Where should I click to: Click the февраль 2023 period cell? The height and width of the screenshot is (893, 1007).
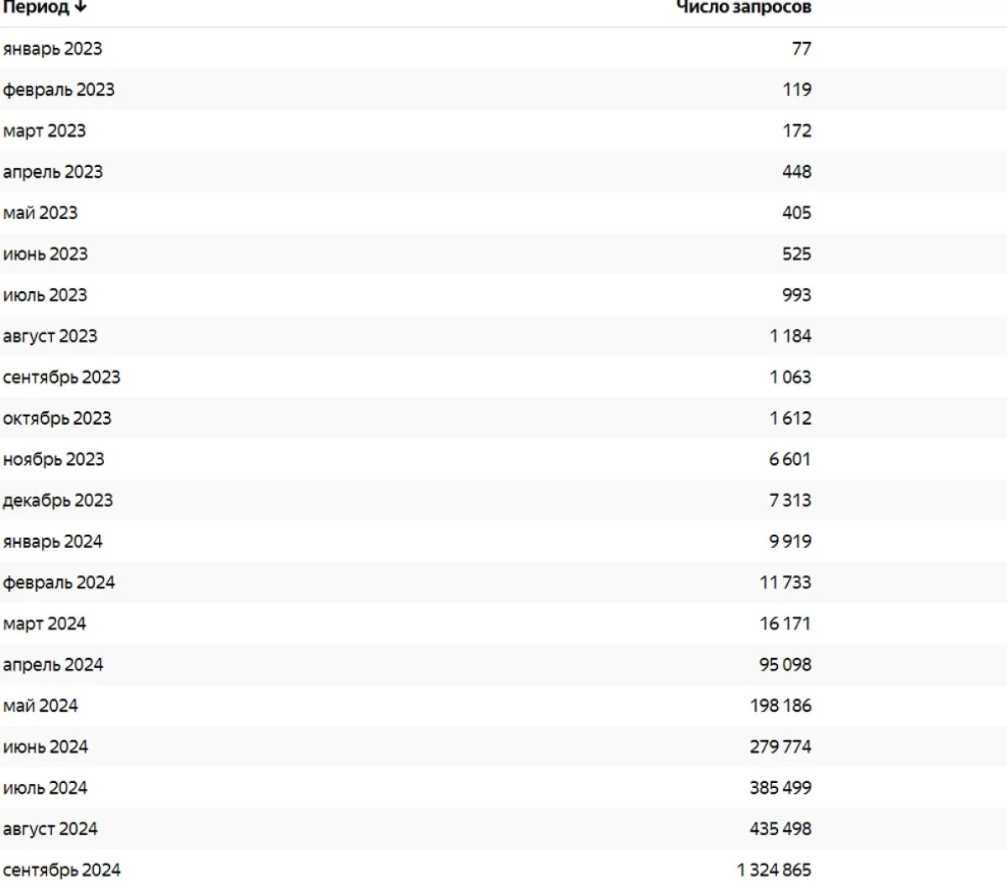click(x=59, y=90)
